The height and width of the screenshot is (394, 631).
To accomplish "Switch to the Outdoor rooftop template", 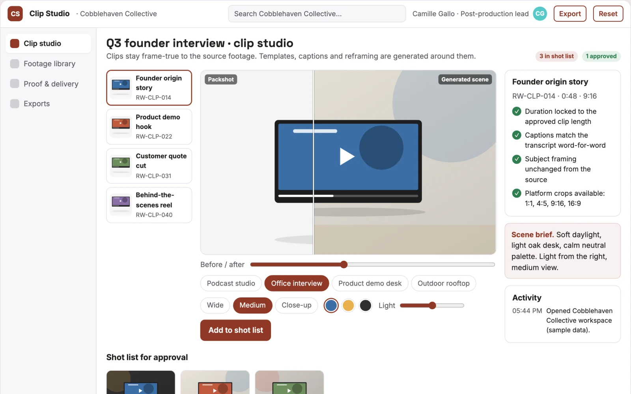I will click(444, 283).
